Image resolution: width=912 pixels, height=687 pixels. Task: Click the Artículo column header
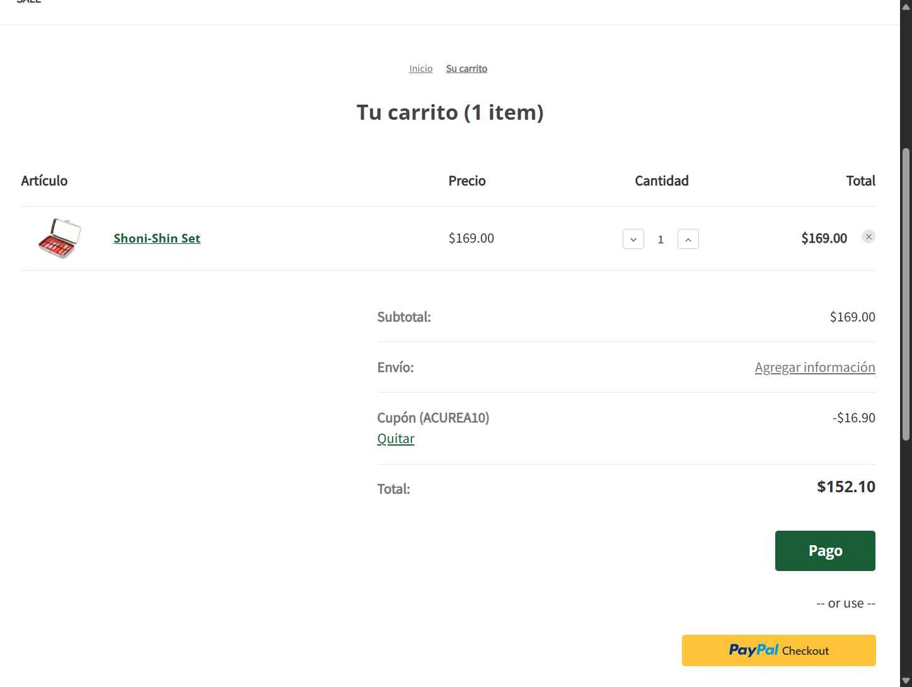click(x=44, y=181)
